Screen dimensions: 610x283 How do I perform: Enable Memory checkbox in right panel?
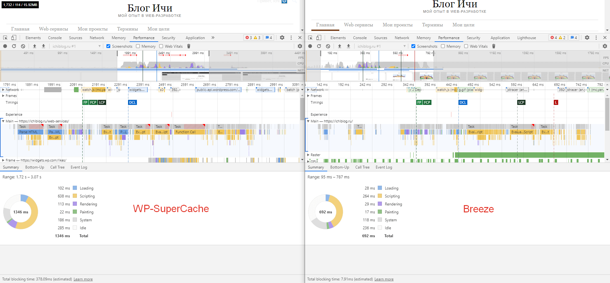(443, 46)
